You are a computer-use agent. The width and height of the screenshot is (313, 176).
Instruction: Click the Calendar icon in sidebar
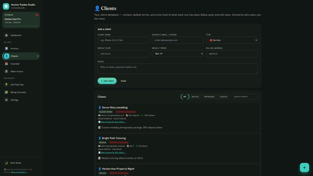[x=6, y=64]
